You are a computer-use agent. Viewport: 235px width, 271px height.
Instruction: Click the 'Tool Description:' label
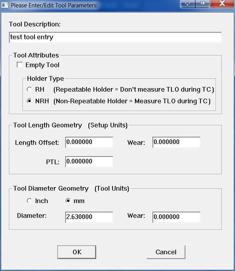35,24
